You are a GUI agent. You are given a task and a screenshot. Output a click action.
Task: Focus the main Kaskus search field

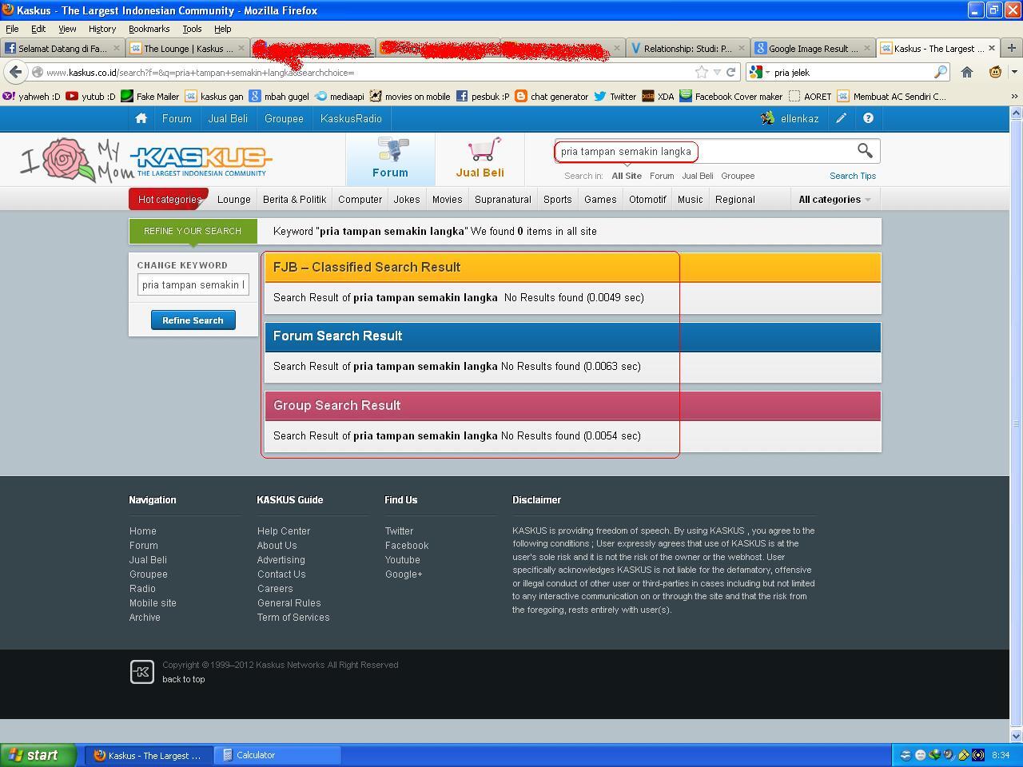pyautogui.click(x=703, y=151)
